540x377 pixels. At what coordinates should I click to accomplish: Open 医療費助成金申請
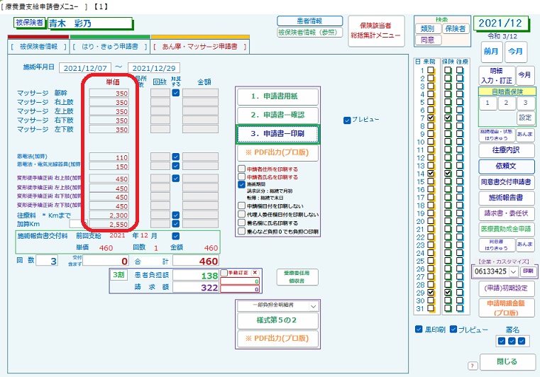pos(506,229)
